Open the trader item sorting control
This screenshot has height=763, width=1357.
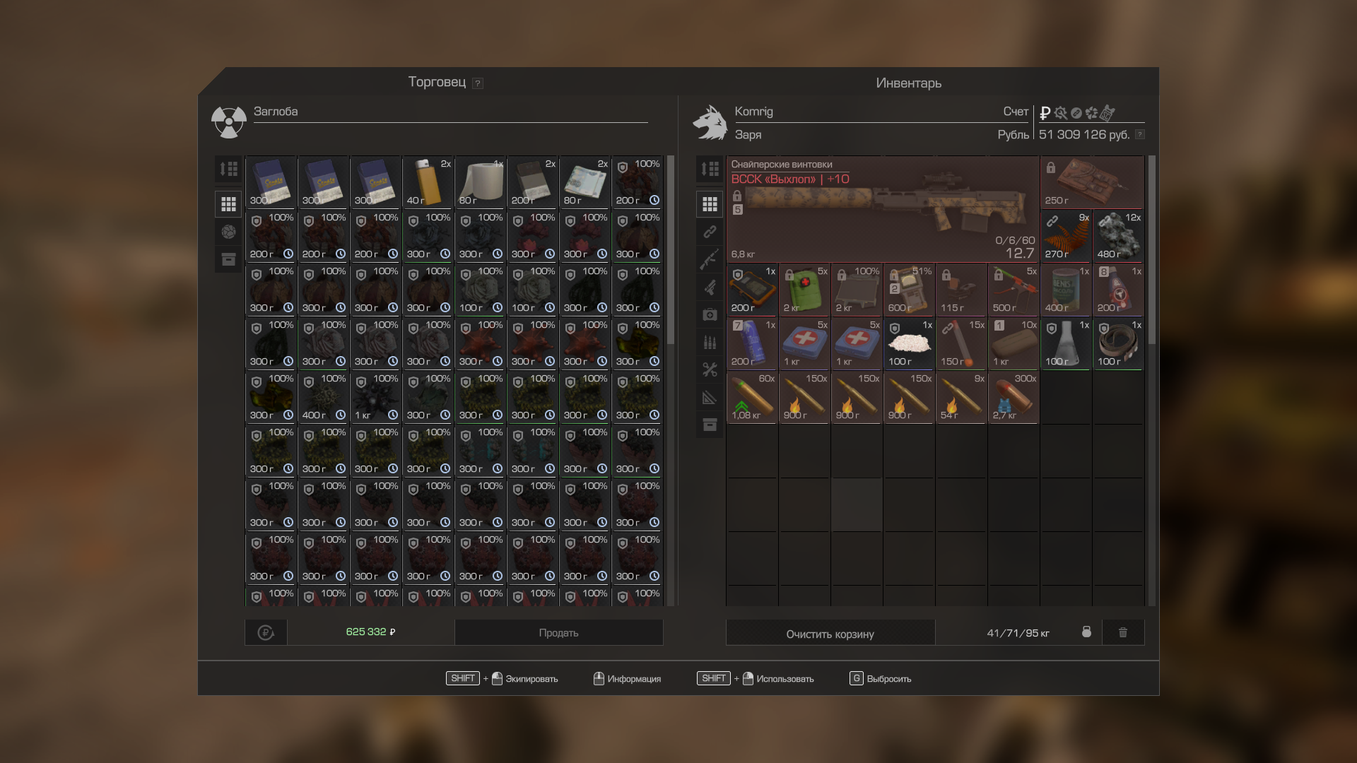point(228,169)
